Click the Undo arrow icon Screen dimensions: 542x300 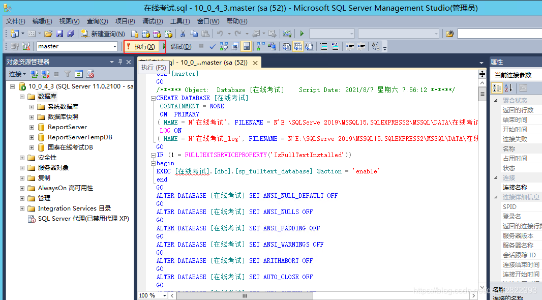[x=220, y=34]
